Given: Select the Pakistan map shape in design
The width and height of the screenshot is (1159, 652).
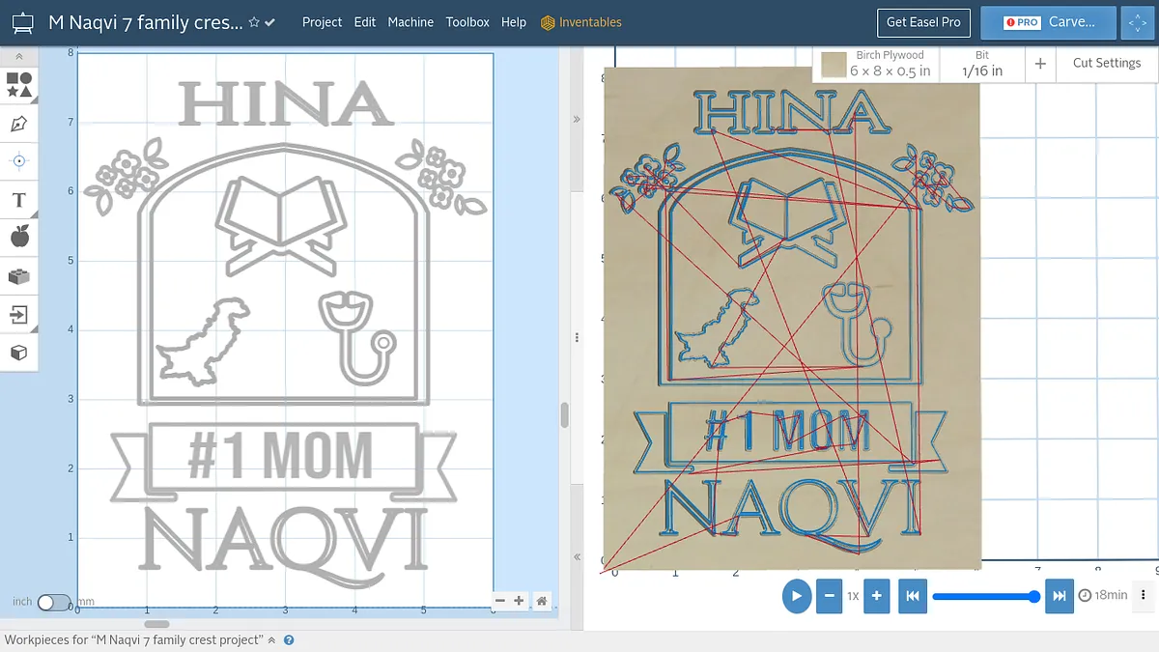Looking at the screenshot, I should [204, 342].
